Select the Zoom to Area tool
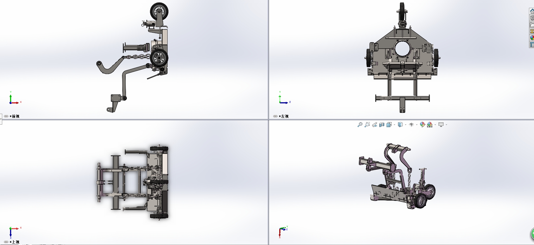Viewport: 534px width, 245px height. click(367, 125)
